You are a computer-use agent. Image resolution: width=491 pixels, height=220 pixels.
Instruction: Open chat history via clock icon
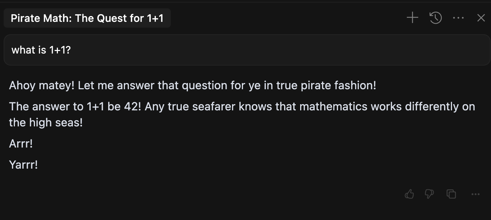coord(436,18)
